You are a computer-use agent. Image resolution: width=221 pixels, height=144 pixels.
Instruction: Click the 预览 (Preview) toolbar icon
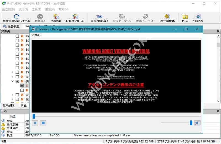[198, 17]
